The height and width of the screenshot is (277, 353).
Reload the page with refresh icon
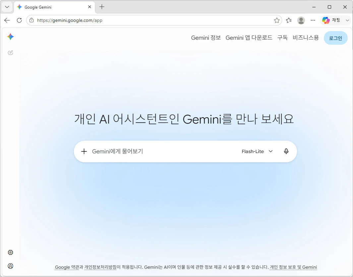tap(19, 20)
